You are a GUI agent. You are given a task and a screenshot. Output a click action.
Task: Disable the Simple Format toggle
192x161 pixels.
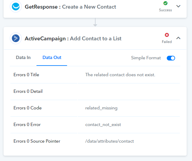(x=171, y=58)
